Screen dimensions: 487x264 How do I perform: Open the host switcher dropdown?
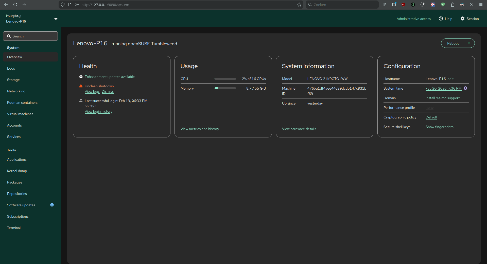56,19
